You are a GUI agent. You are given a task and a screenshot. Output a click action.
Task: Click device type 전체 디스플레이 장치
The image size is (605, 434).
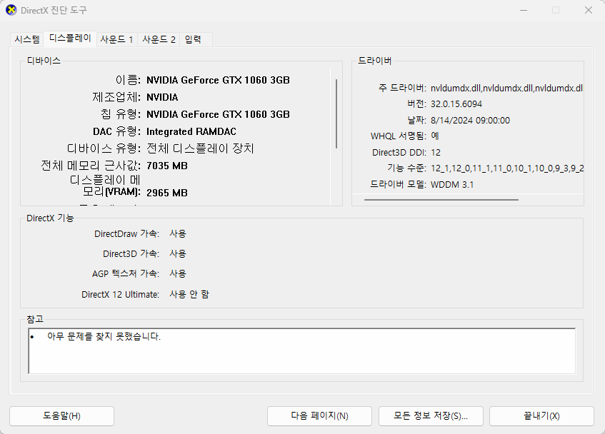[x=200, y=148]
